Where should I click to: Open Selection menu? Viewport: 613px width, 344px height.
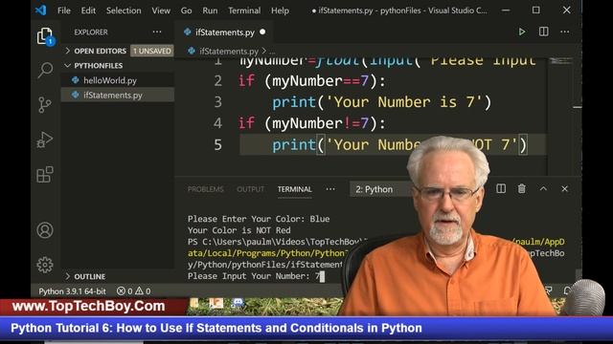[x=124, y=11]
